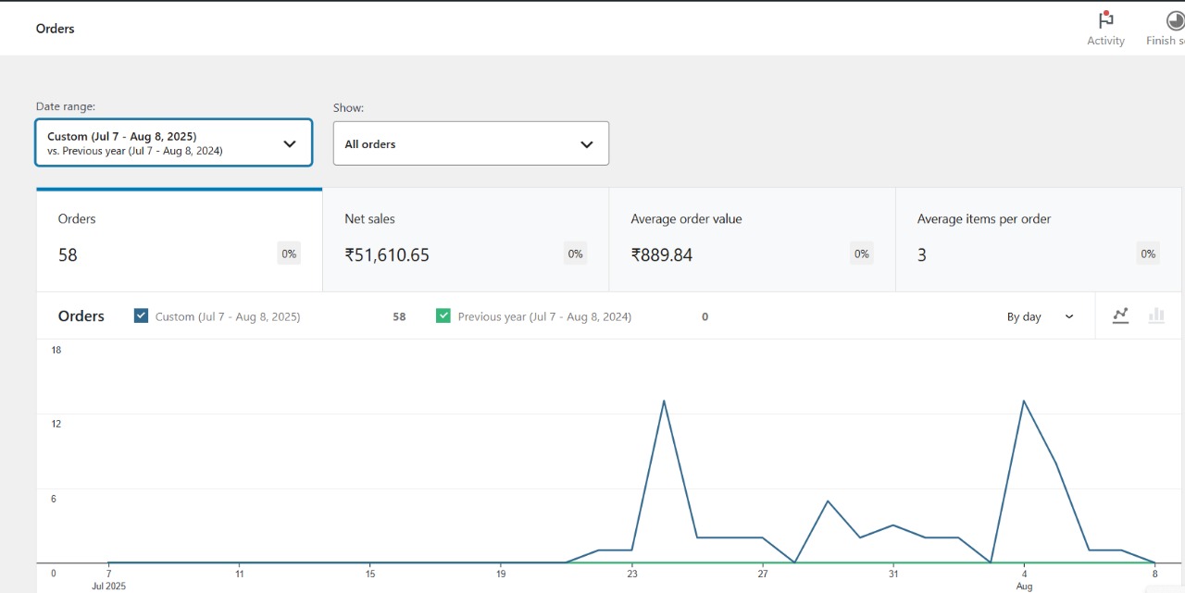Click the 7 Jul 2025 axis label
1185x593 pixels.
pyautogui.click(x=108, y=579)
